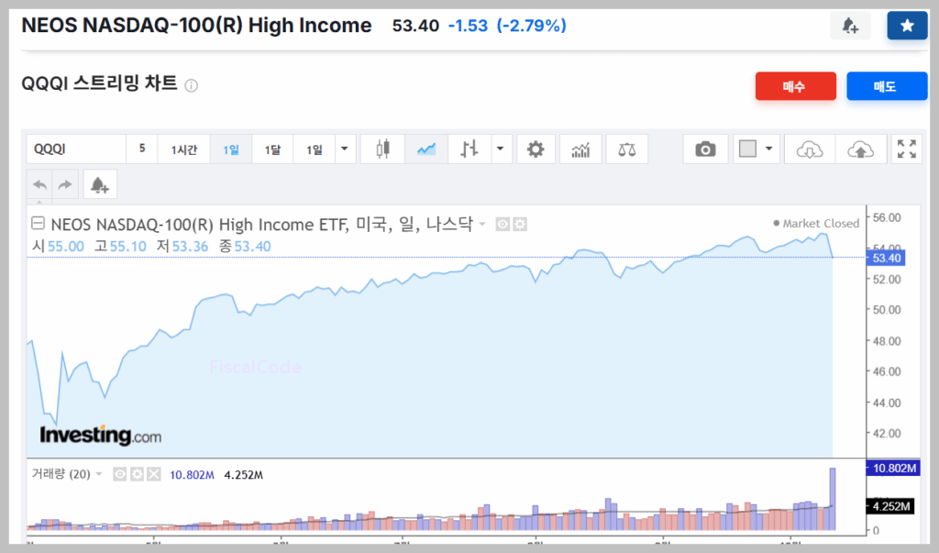939x553 pixels.
Task: Switch to candlestick chart type
Action: [382, 148]
